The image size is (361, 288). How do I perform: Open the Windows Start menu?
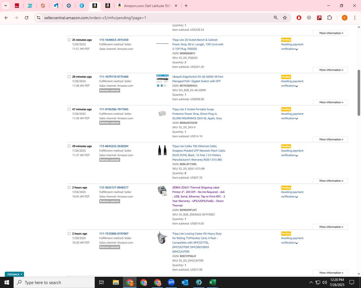point(7,282)
